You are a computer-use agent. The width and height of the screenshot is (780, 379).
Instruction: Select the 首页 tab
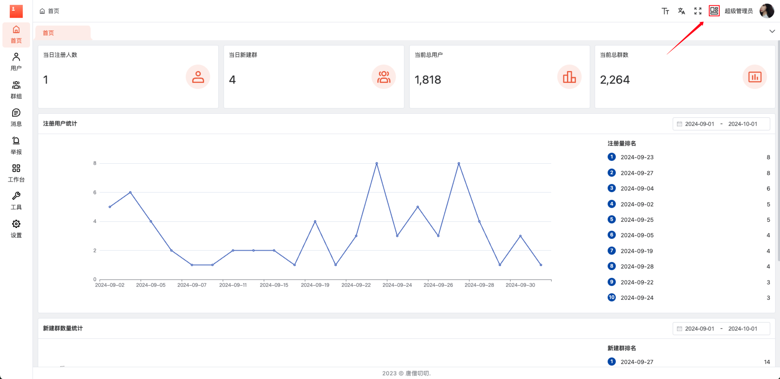point(48,33)
